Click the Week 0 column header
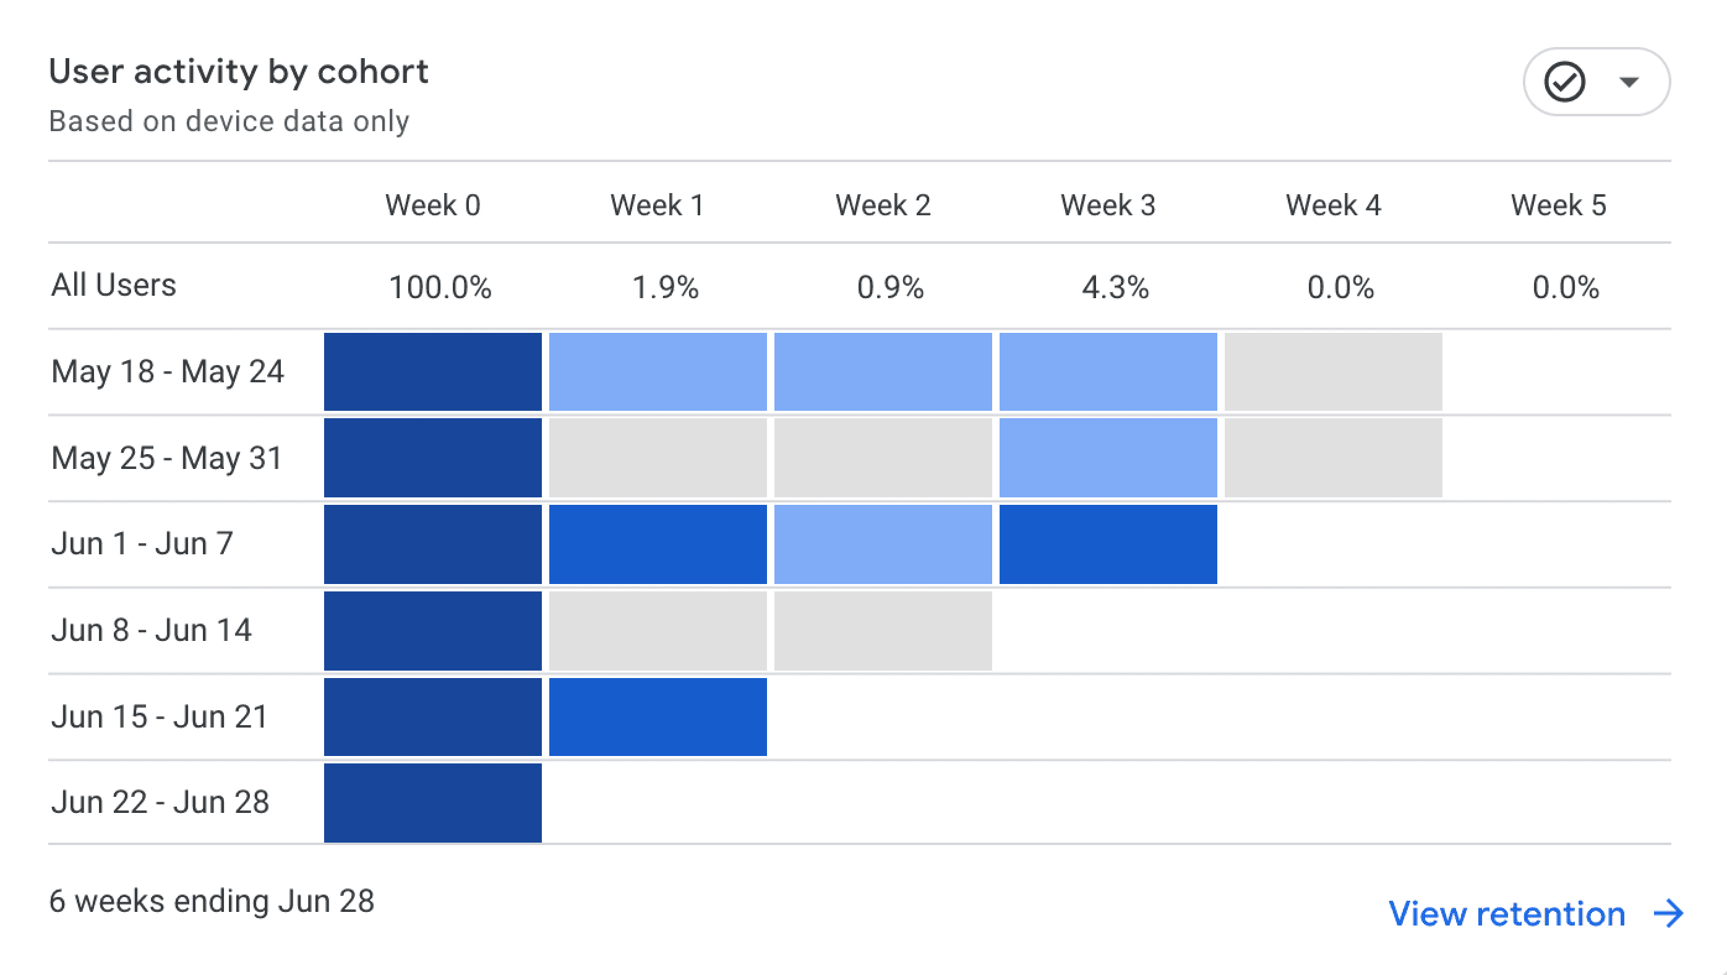The image size is (1727, 975). pos(432,205)
